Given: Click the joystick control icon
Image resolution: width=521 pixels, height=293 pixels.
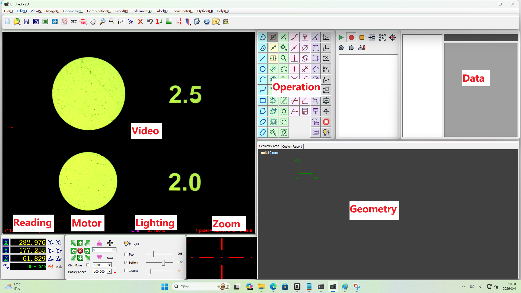Looking at the screenshot, I should pos(362,48).
